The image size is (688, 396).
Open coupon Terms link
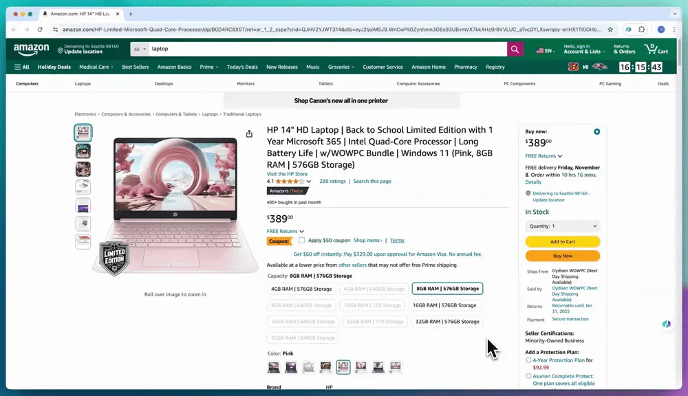[x=397, y=241]
